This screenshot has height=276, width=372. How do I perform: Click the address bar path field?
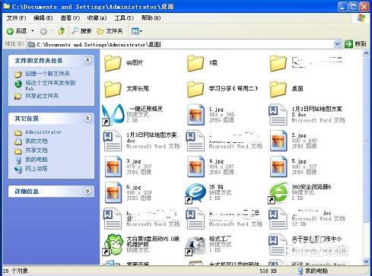point(181,45)
